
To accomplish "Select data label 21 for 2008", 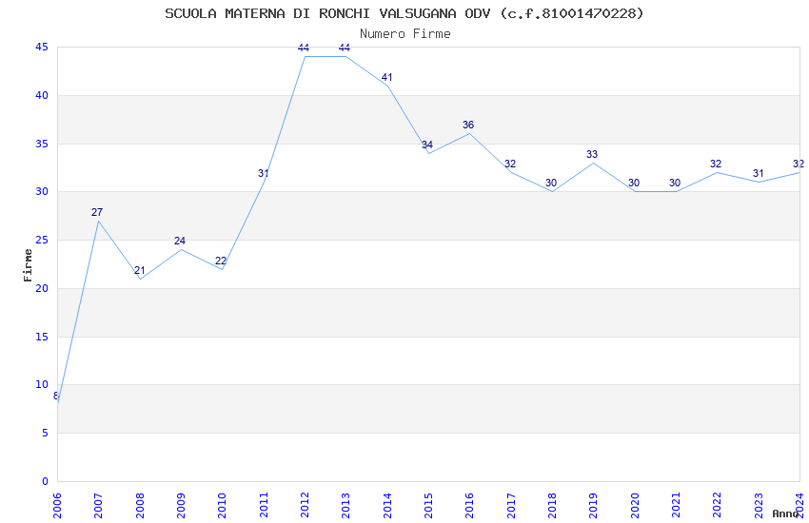I will point(139,270).
